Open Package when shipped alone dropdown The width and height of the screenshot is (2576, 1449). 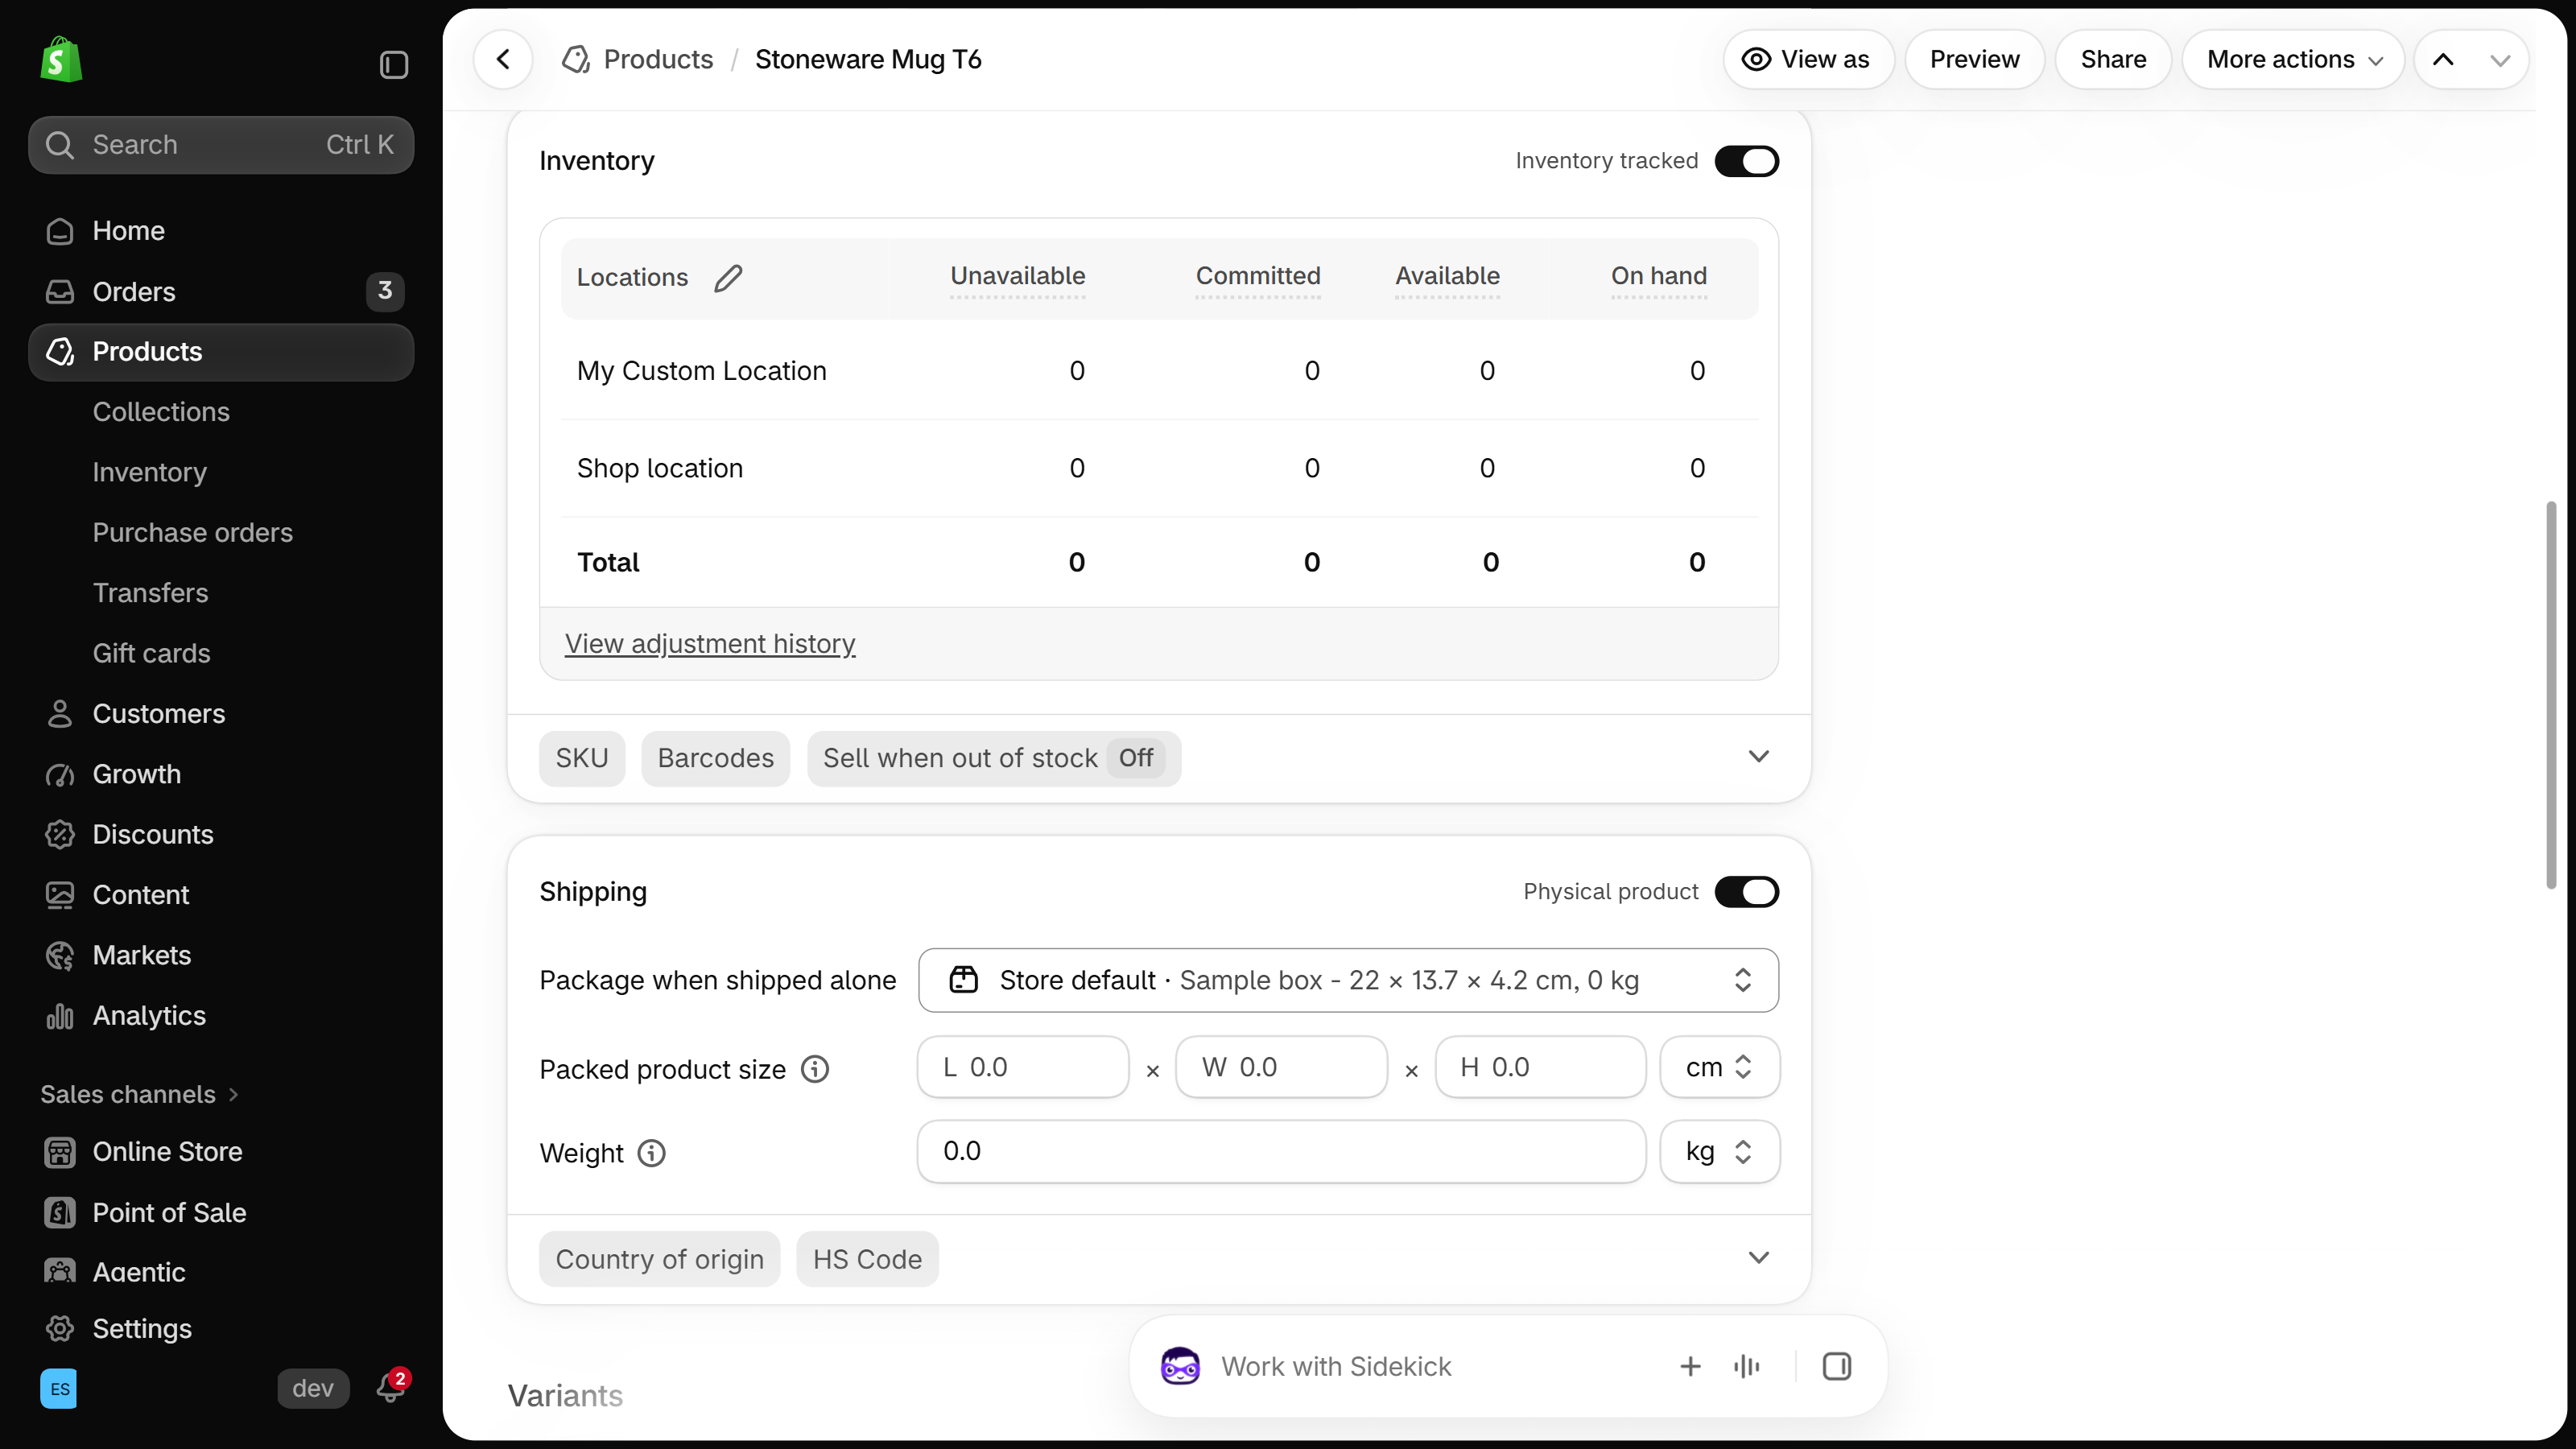click(x=1348, y=980)
